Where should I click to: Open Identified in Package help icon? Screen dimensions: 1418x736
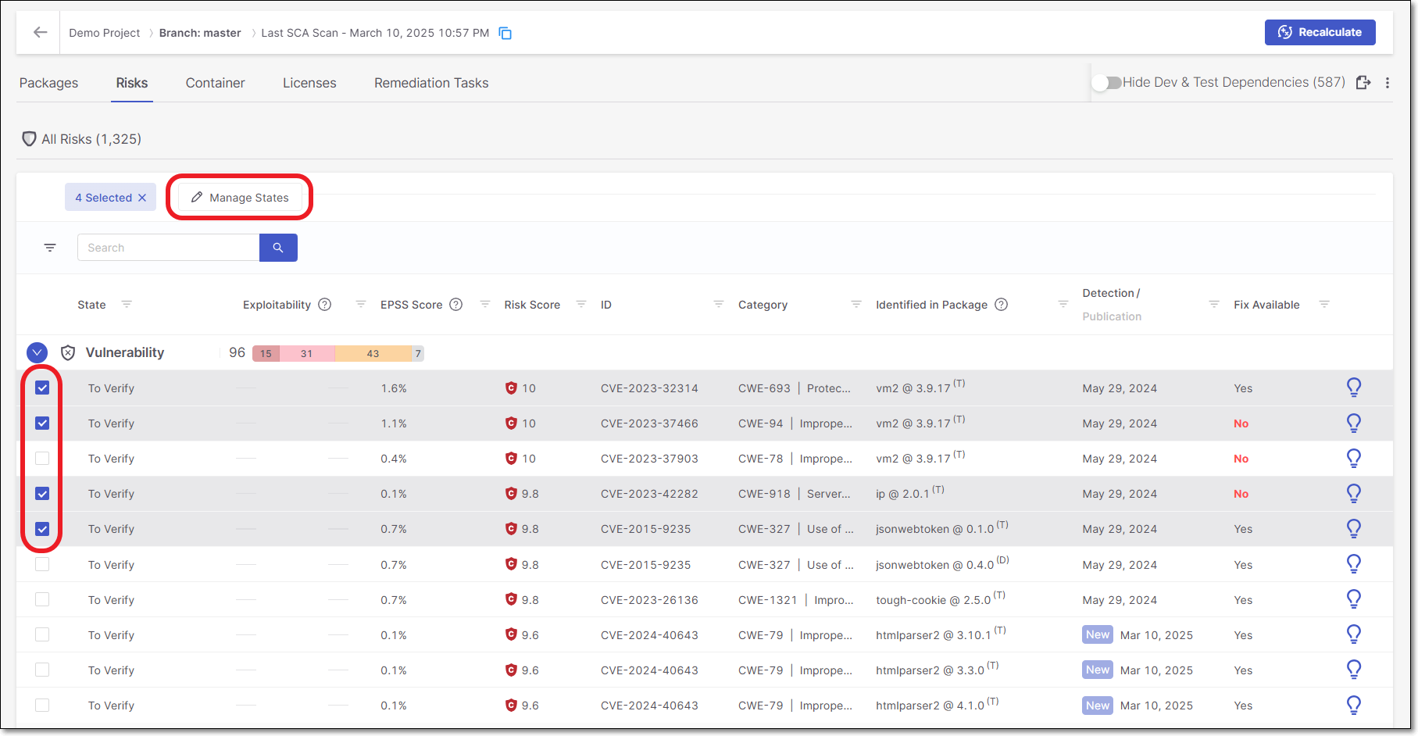tap(1001, 305)
